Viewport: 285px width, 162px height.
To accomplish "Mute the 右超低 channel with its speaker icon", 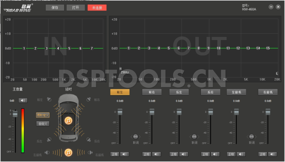I will tap(273, 154).
